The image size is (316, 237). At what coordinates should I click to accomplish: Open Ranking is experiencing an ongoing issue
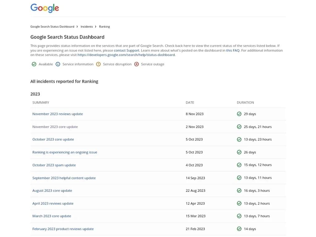click(65, 152)
